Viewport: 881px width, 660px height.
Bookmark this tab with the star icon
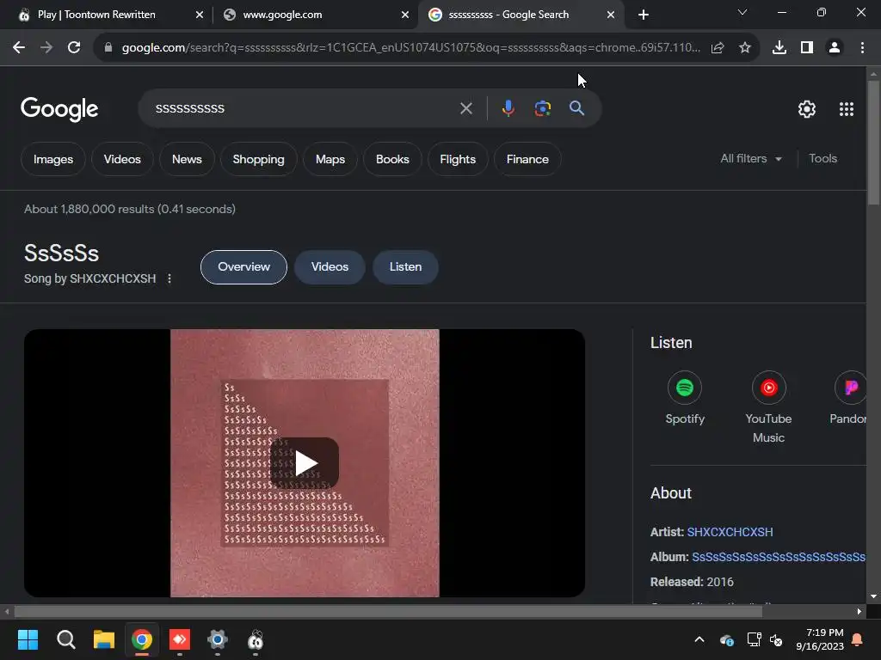pyautogui.click(x=745, y=48)
